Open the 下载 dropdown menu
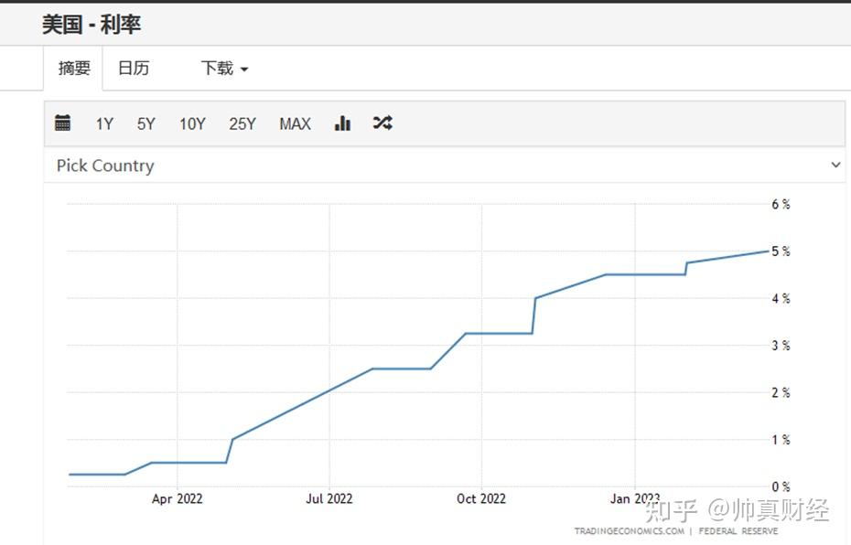 (x=224, y=69)
